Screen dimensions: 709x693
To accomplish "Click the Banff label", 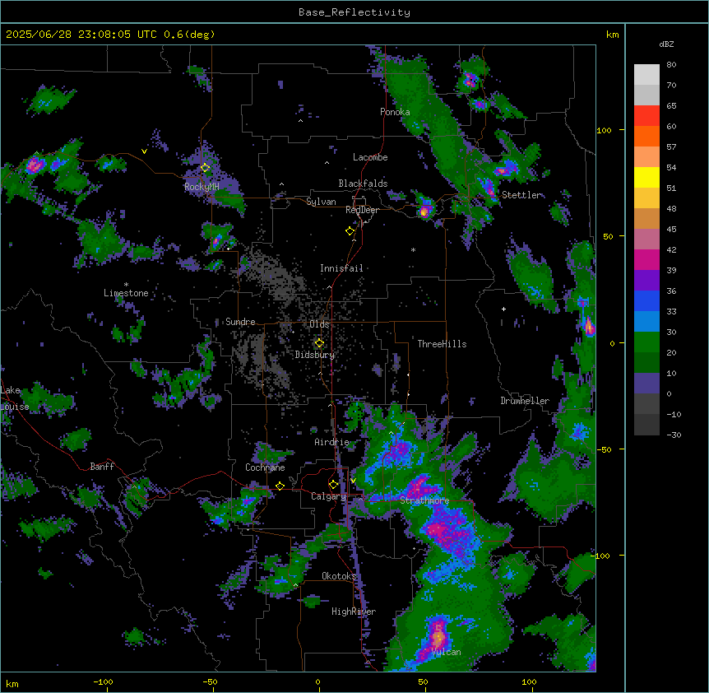I will [102, 467].
